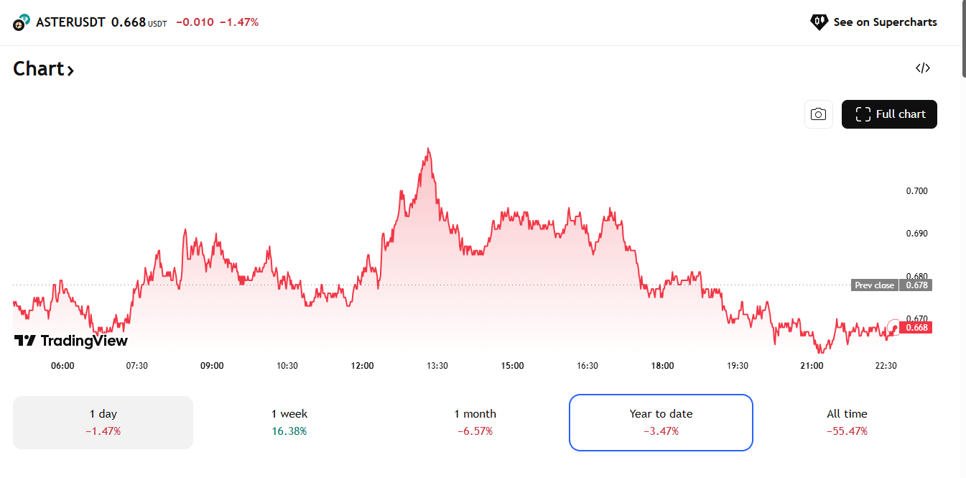Click the 0.668 current price tag
Screen dimensions: 966x478
(x=916, y=328)
